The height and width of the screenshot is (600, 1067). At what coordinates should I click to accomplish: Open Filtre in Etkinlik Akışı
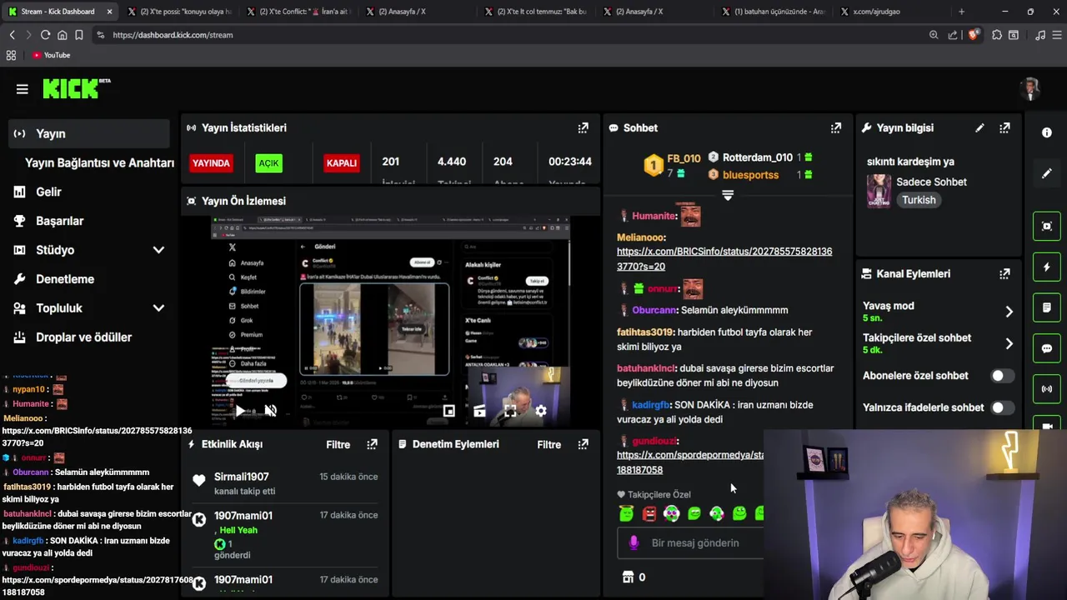pos(338,444)
